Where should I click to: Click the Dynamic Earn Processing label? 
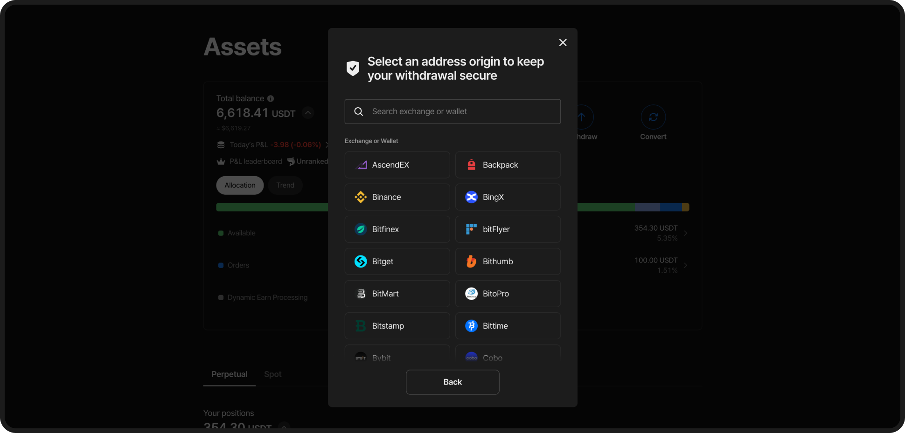pyautogui.click(x=267, y=297)
